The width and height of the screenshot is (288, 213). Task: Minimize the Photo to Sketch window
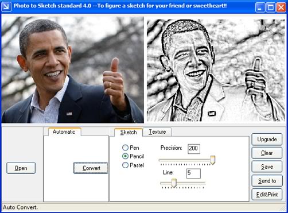260,7
